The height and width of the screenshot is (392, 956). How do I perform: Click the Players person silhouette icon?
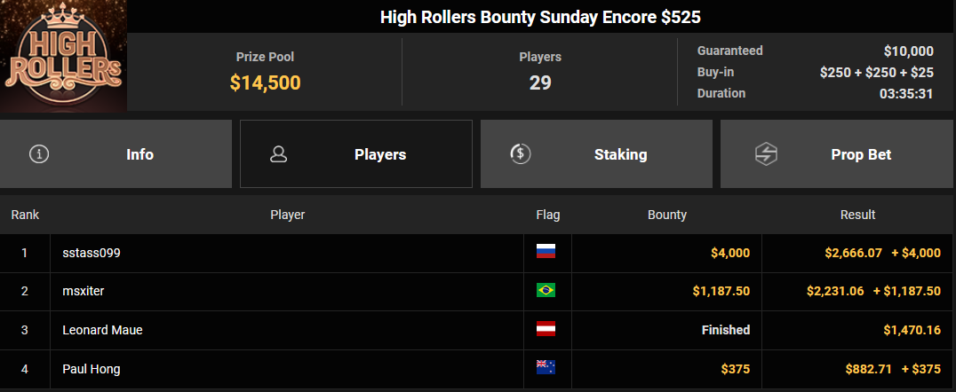[x=279, y=154]
